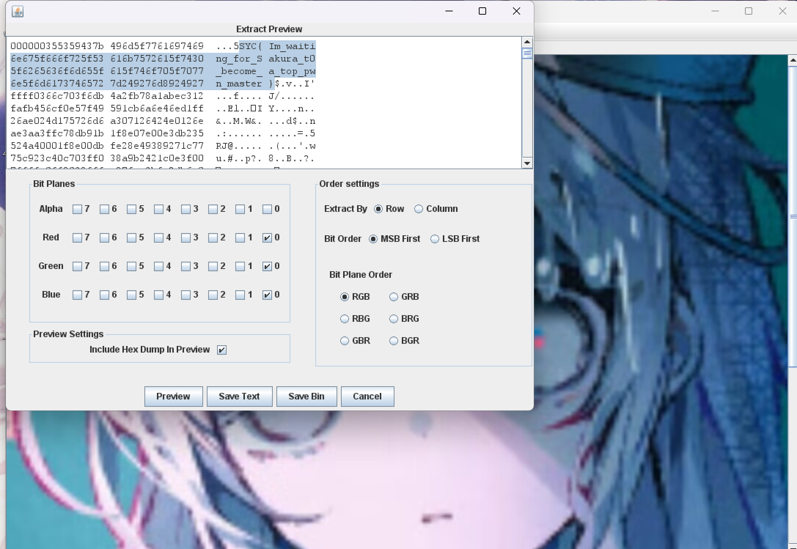Screen dimensions: 797x549
Task: Enable Red bit plane 3
Action: 186,238
